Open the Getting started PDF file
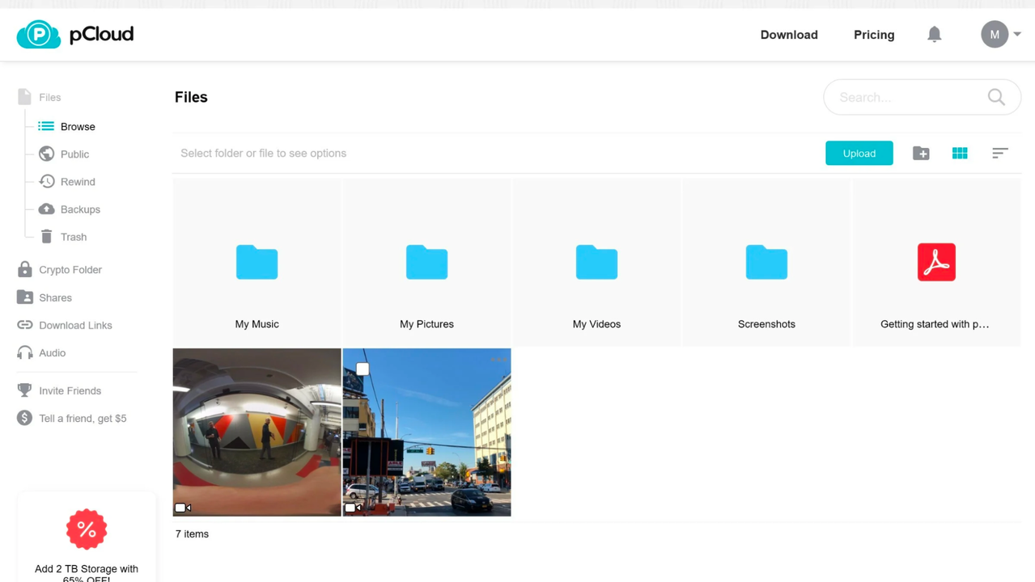This screenshot has width=1035, height=582. coord(936,264)
